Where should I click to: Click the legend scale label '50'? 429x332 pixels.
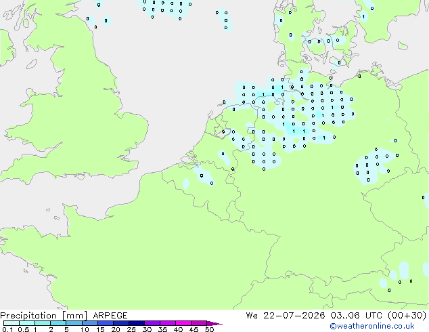(x=209, y=329)
